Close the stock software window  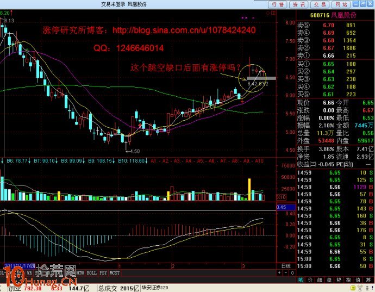370,4
